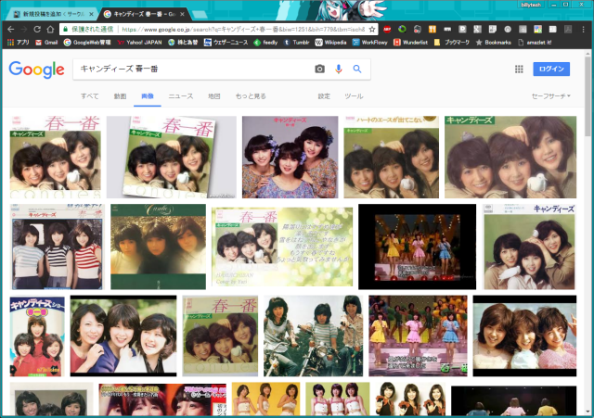Go back with the browser back arrow

[x=10, y=29]
